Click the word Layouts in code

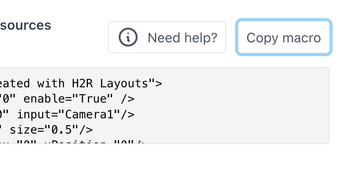[x=124, y=83]
